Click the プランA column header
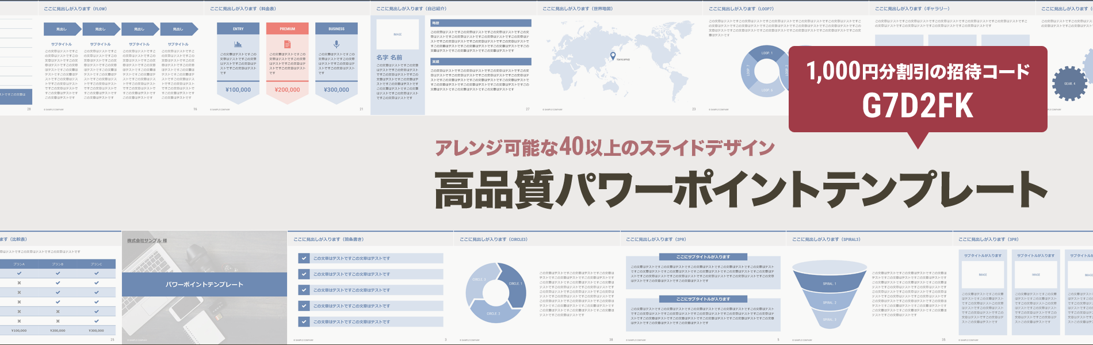1093x345 pixels. coord(19,264)
